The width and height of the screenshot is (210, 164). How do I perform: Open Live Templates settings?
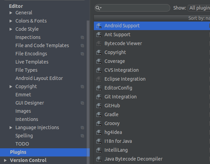coord(32,62)
